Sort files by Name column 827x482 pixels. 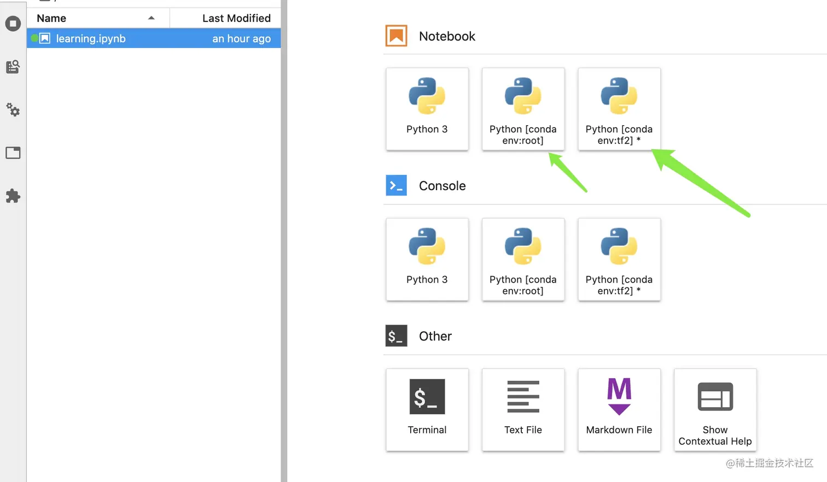pyautogui.click(x=98, y=18)
